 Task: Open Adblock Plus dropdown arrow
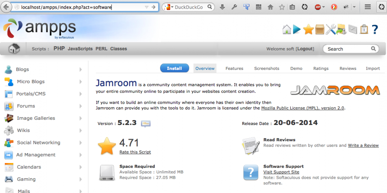[x=324, y=7]
